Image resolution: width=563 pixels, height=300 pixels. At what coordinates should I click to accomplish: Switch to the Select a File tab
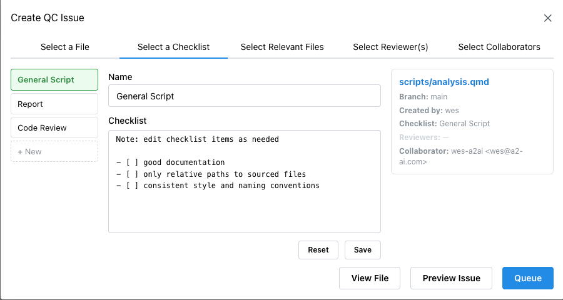[x=65, y=47]
